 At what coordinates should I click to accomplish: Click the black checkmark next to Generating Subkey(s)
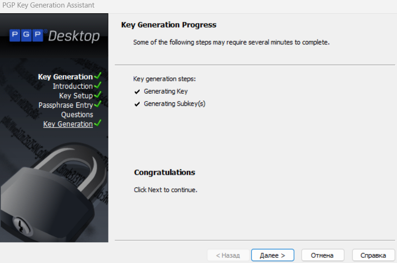point(137,104)
